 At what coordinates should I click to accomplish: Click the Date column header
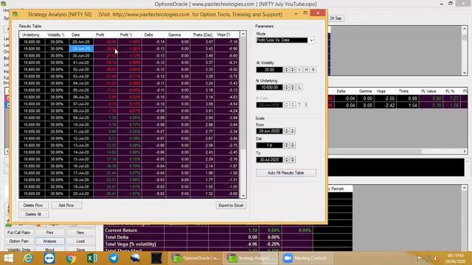click(81, 35)
